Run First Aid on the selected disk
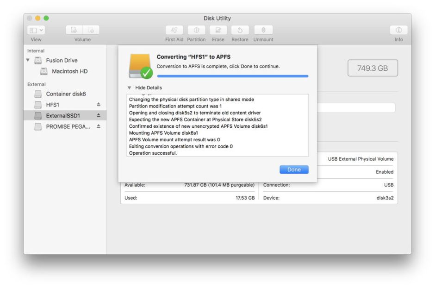The height and width of the screenshot is (288, 435). (x=174, y=30)
